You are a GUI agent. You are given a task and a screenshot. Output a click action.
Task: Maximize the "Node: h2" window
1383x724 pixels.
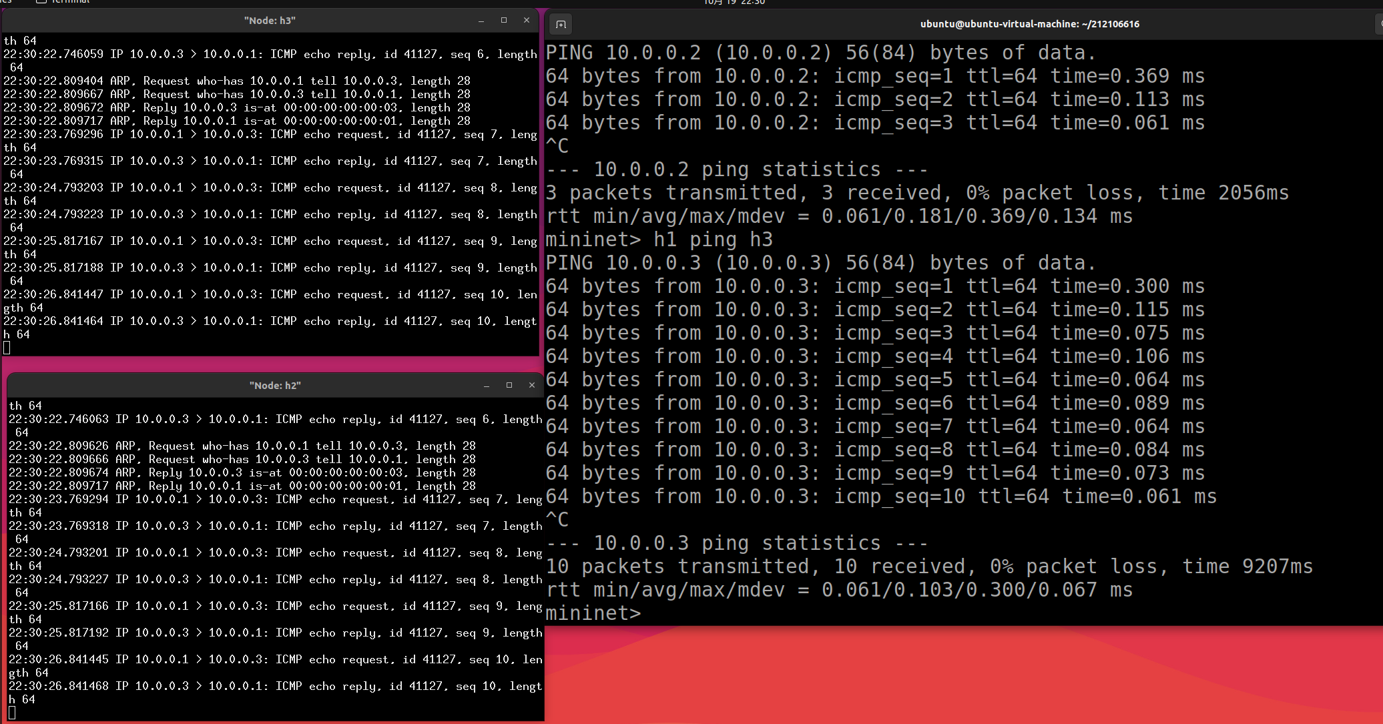point(509,386)
